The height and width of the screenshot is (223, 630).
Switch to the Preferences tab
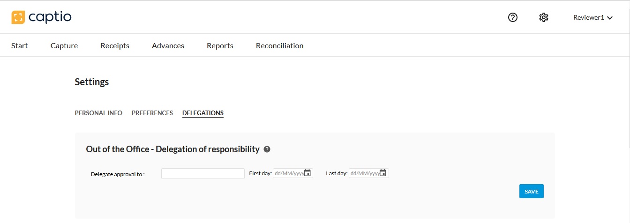(152, 113)
